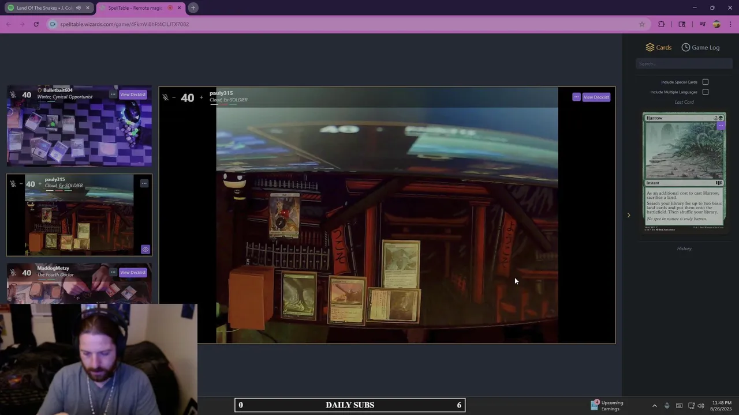
Task: Switch to the Game Log tab
Action: pos(700,47)
